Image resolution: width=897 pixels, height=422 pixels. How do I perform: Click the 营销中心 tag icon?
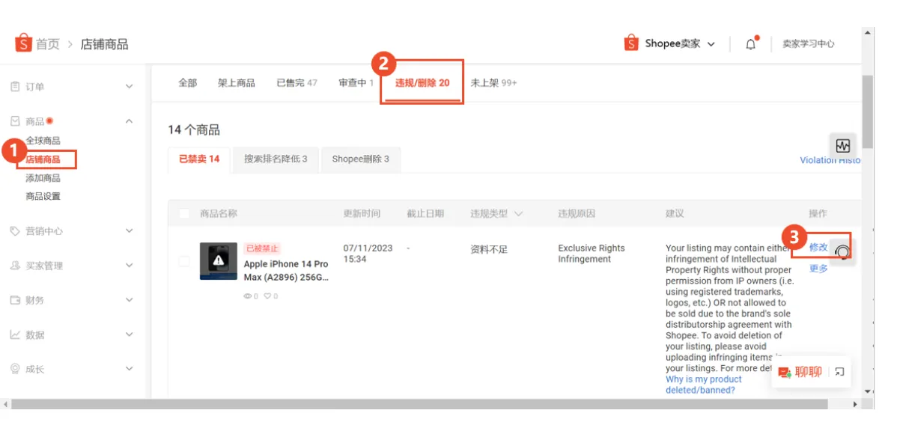16,231
